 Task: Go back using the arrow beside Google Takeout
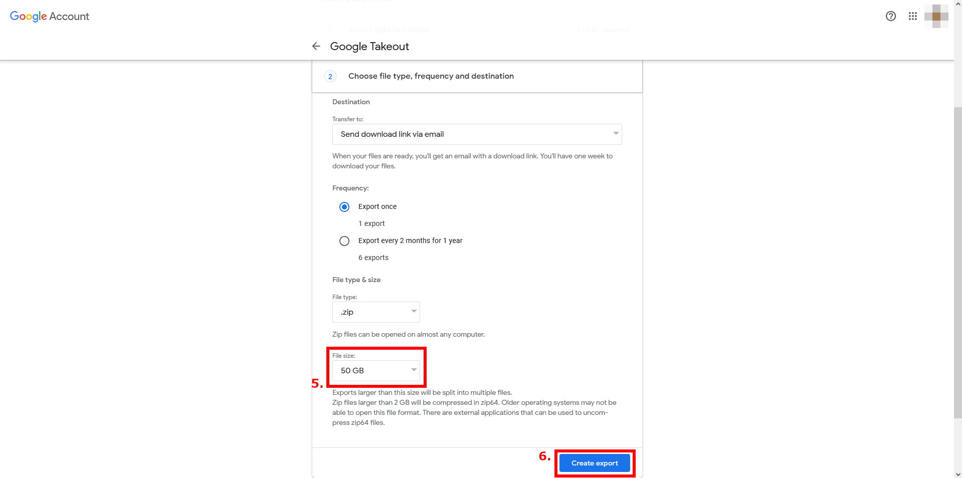tap(316, 46)
